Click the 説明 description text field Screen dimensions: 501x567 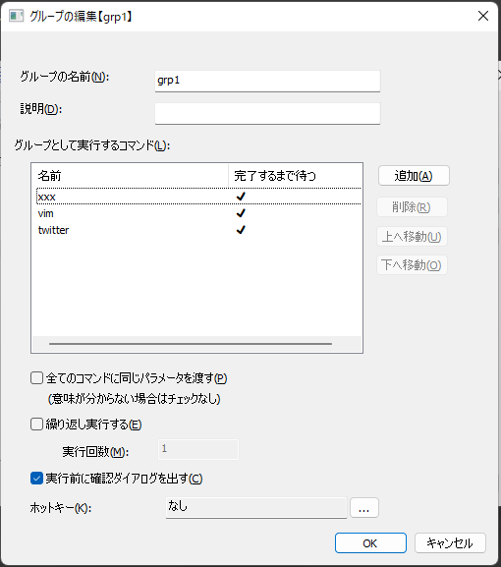click(267, 113)
